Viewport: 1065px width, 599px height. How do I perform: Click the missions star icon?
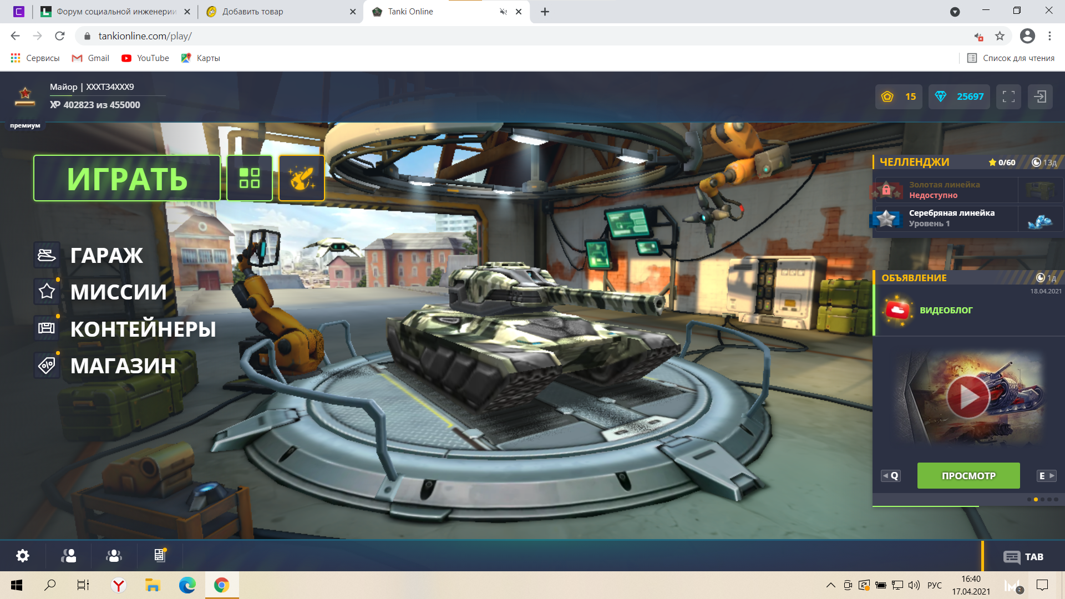tap(47, 292)
